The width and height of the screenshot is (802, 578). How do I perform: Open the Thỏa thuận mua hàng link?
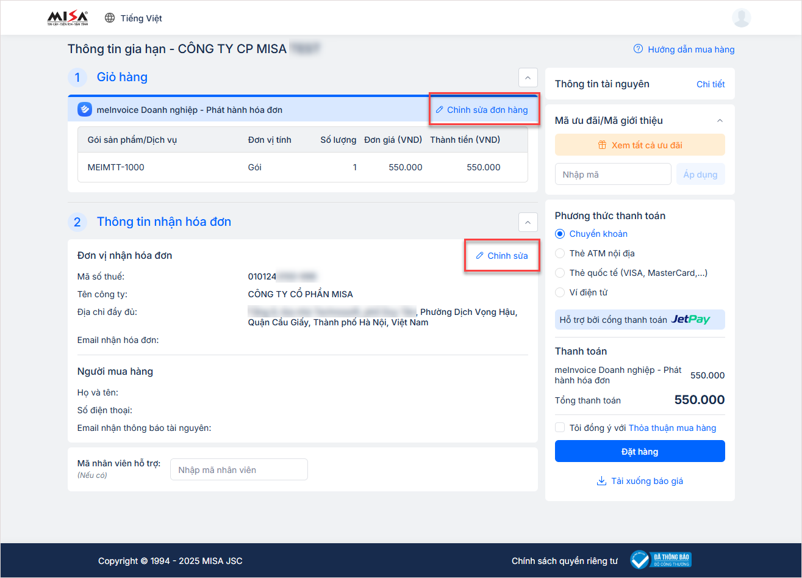click(672, 428)
